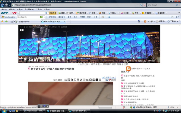
Task: Open the 檔案(F) File menu
Action: 4,9
